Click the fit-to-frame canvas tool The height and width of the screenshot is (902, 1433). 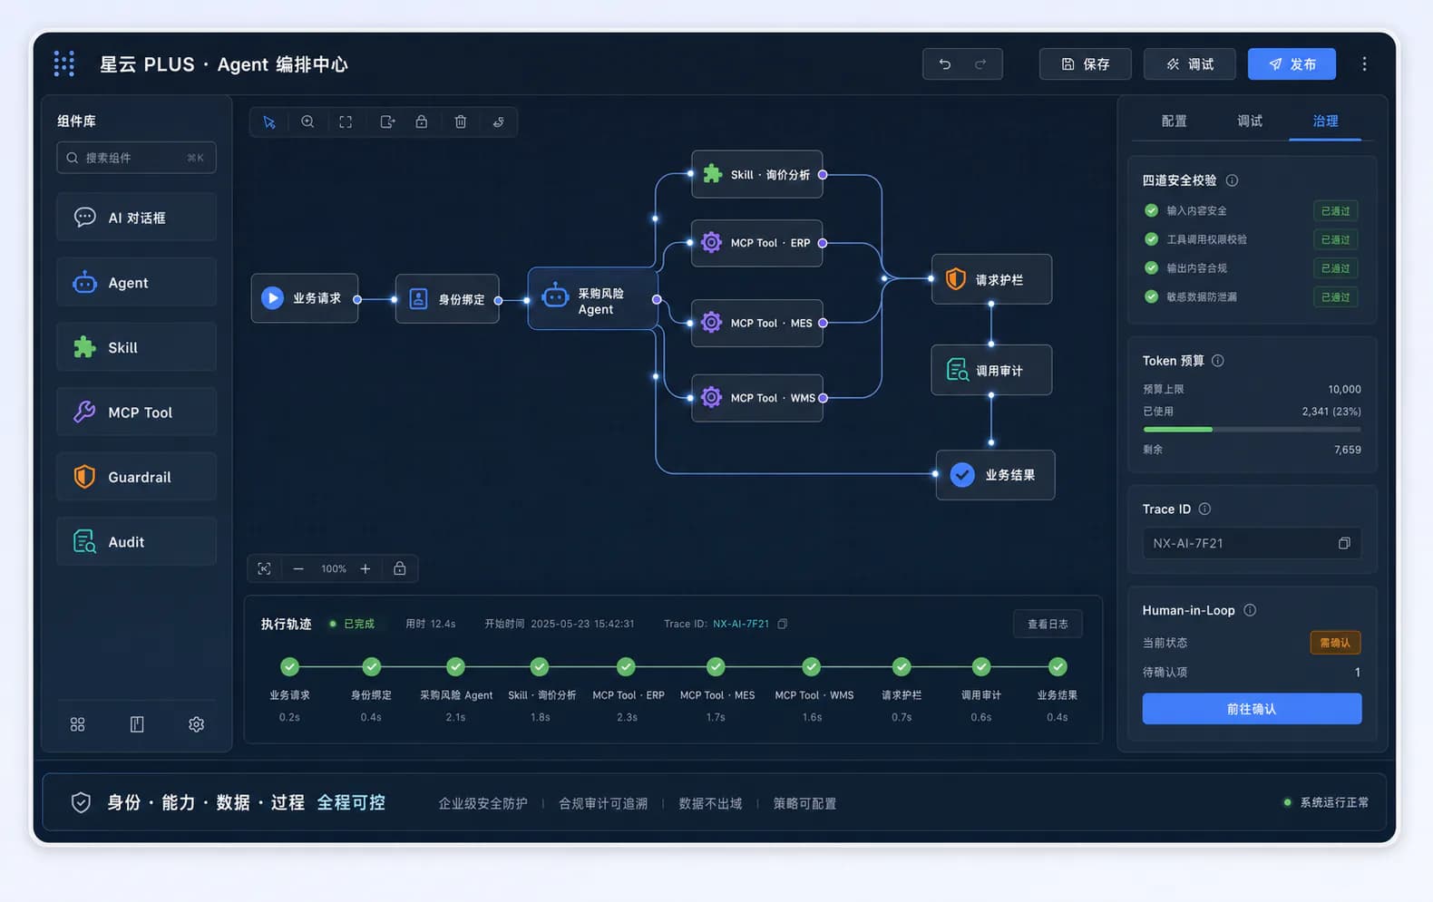(346, 122)
